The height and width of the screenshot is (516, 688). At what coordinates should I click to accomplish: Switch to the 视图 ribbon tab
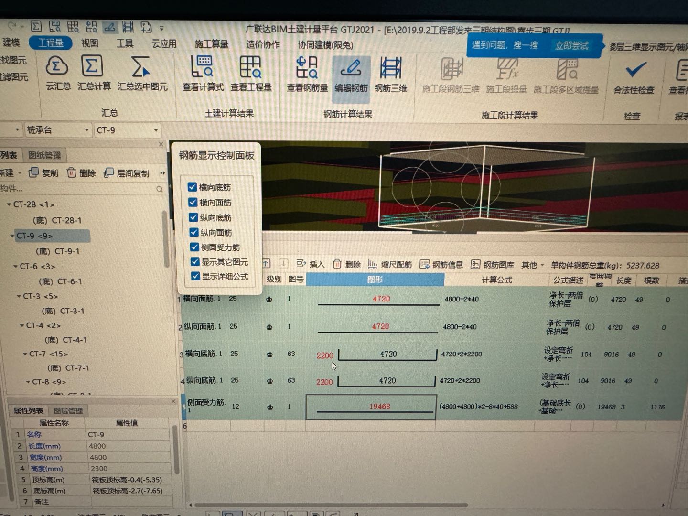point(89,43)
